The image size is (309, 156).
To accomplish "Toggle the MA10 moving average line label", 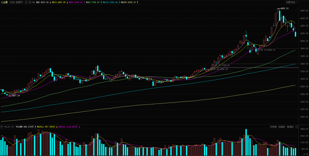I will (59, 2).
